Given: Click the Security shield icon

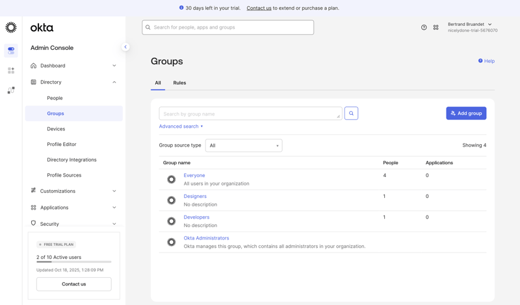Looking at the screenshot, I should click(x=34, y=223).
